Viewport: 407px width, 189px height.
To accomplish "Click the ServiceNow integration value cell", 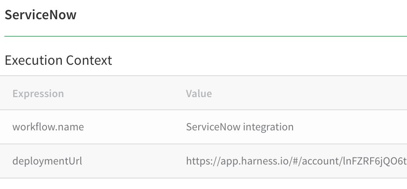I will (240, 127).
